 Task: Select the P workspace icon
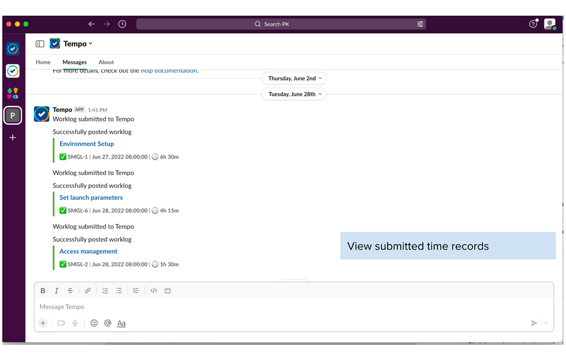click(12, 116)
